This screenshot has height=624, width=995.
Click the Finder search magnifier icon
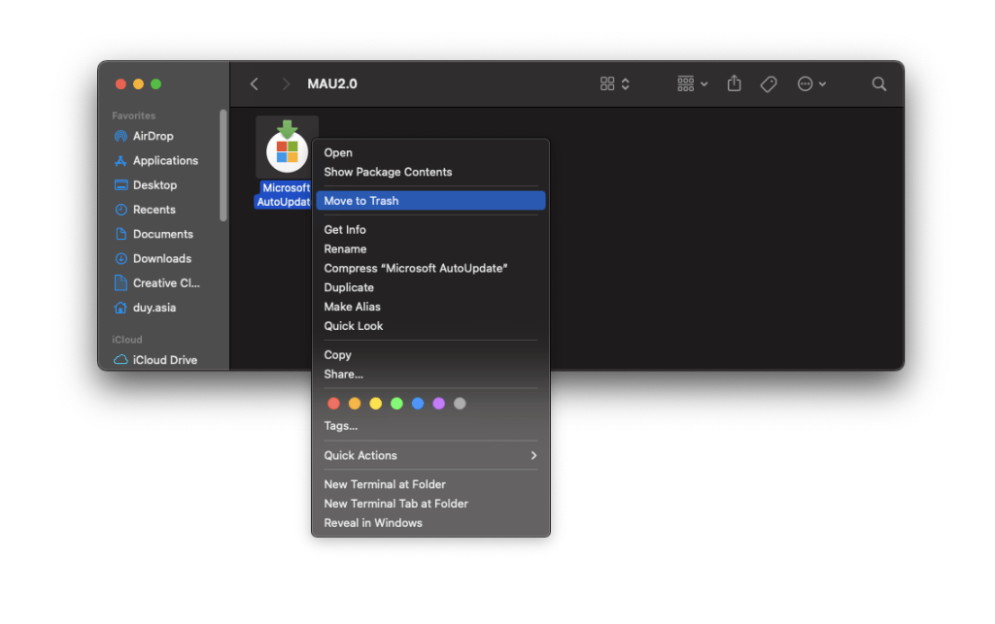click(878, 83)
